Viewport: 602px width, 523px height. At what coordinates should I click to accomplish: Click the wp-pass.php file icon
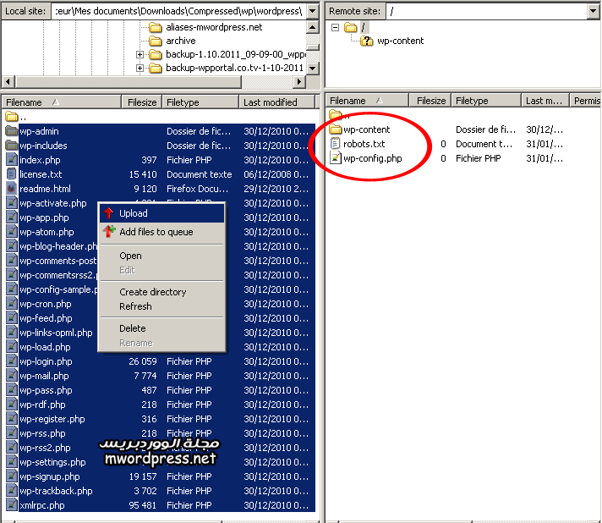[12, 390]
